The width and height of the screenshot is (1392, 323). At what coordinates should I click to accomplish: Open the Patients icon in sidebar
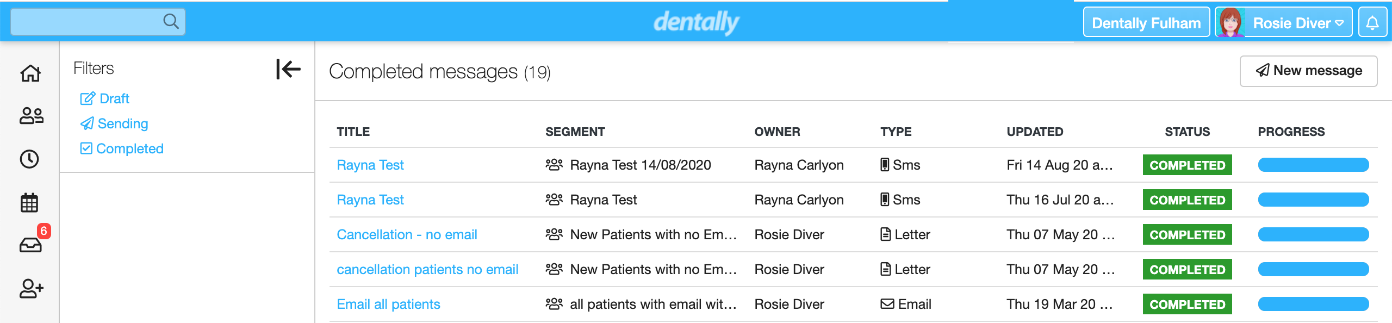tap(31, 116)
